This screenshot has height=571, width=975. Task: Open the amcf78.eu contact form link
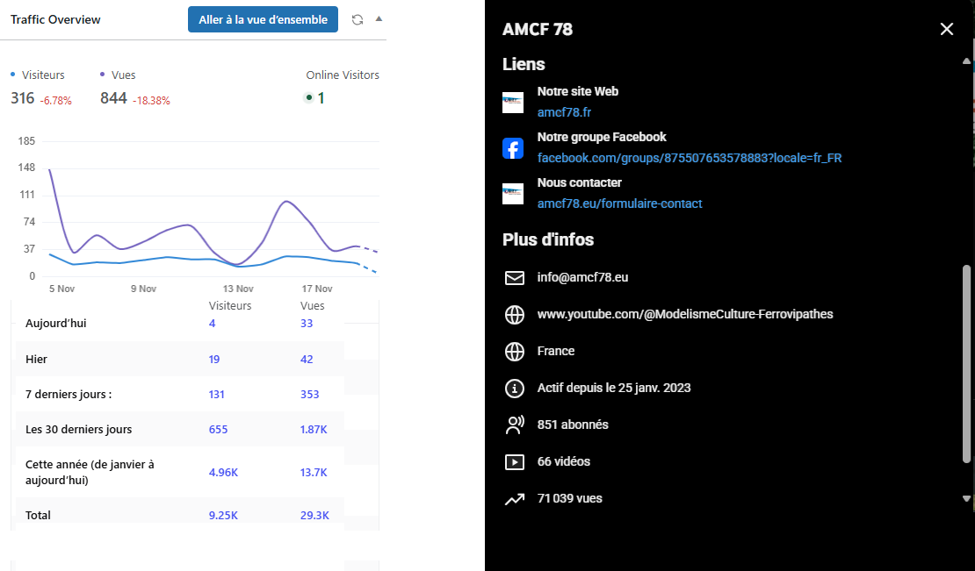coord(619,203)
